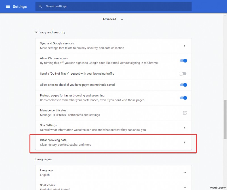Click the arrow icon on Site Settings
The height and width of the screenshot is (190, 227).
tap(185, 128)
